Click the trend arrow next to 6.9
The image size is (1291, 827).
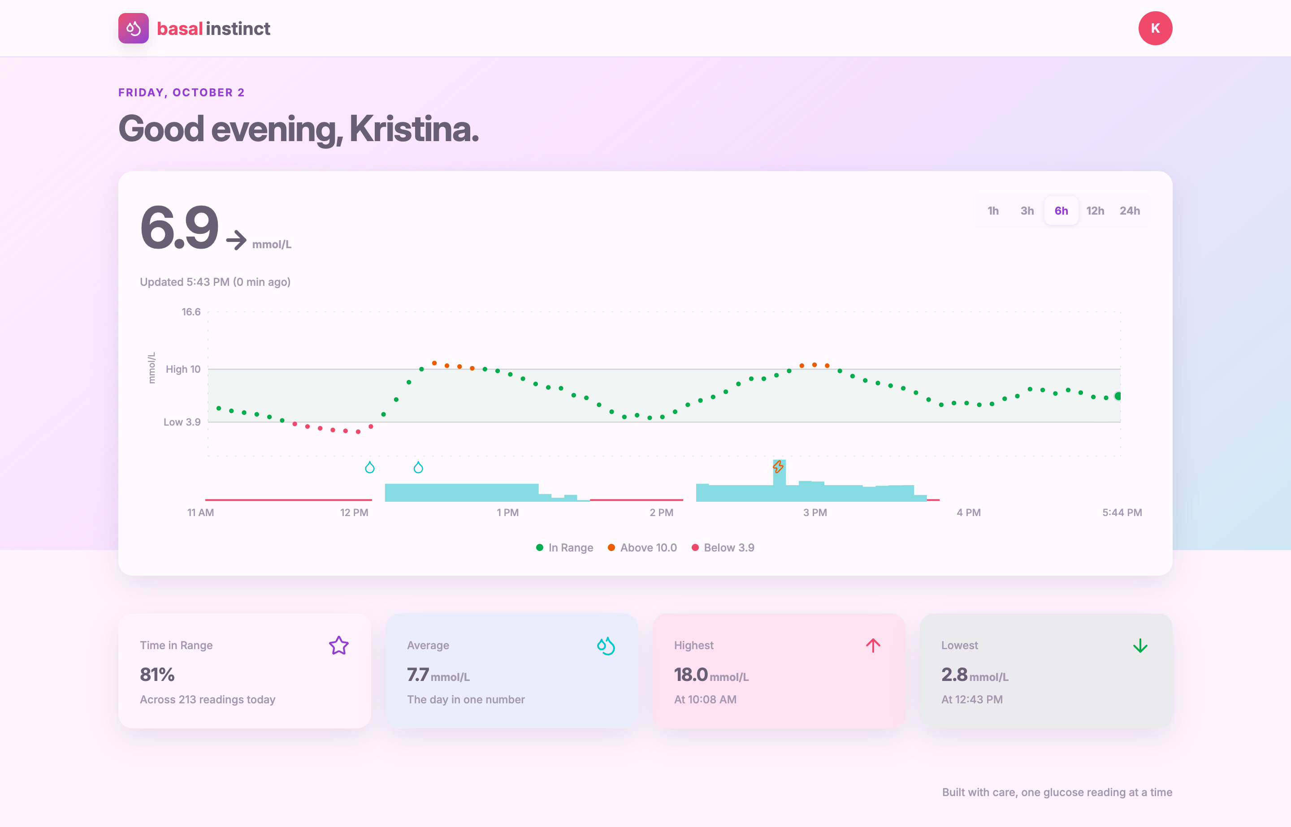236,240
